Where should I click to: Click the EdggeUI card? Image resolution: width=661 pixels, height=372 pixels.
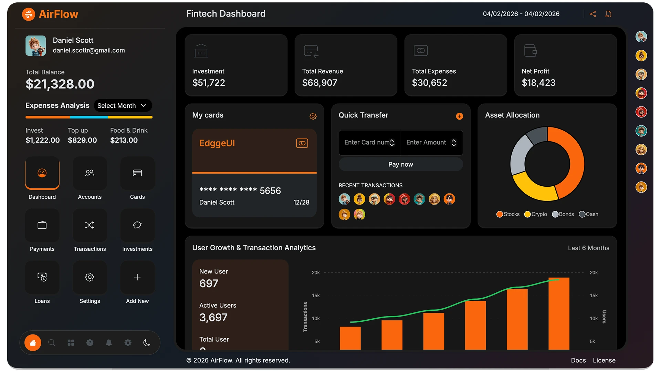[x=254, y=173]
